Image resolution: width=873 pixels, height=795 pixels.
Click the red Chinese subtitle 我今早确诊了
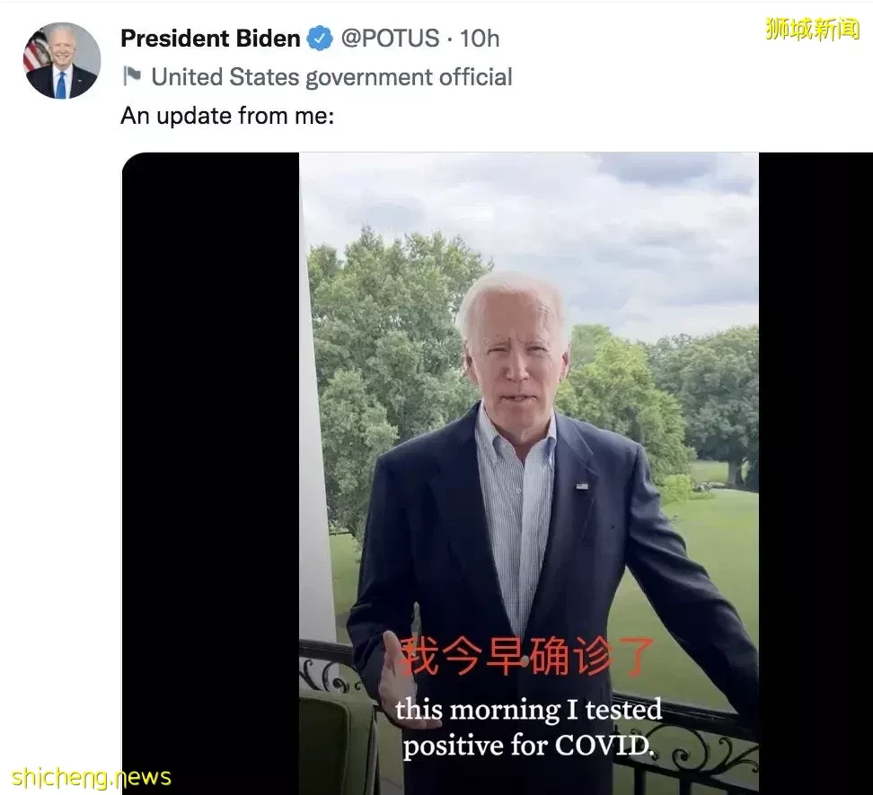(528, 657)
